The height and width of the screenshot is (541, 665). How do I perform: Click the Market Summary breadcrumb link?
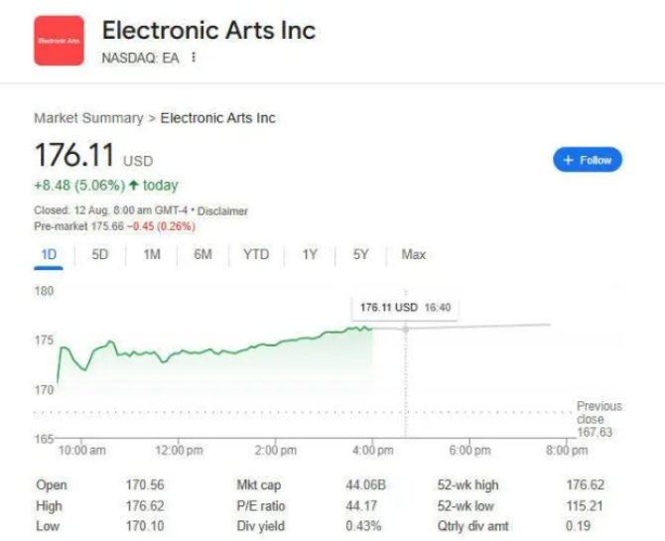pyautogui.click(x=88, y=118)
